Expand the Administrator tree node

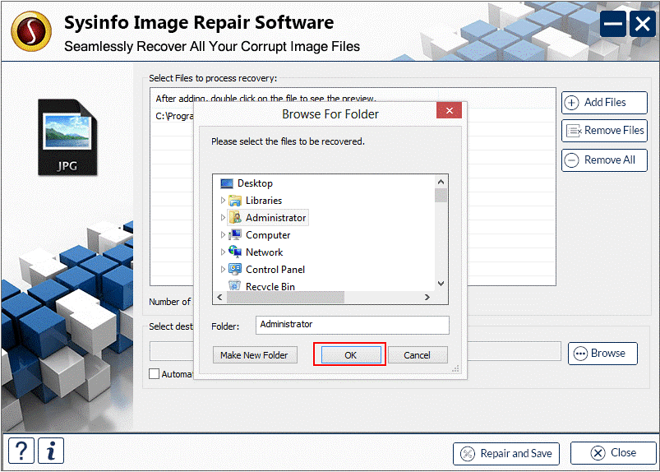(x=223, y=218)
